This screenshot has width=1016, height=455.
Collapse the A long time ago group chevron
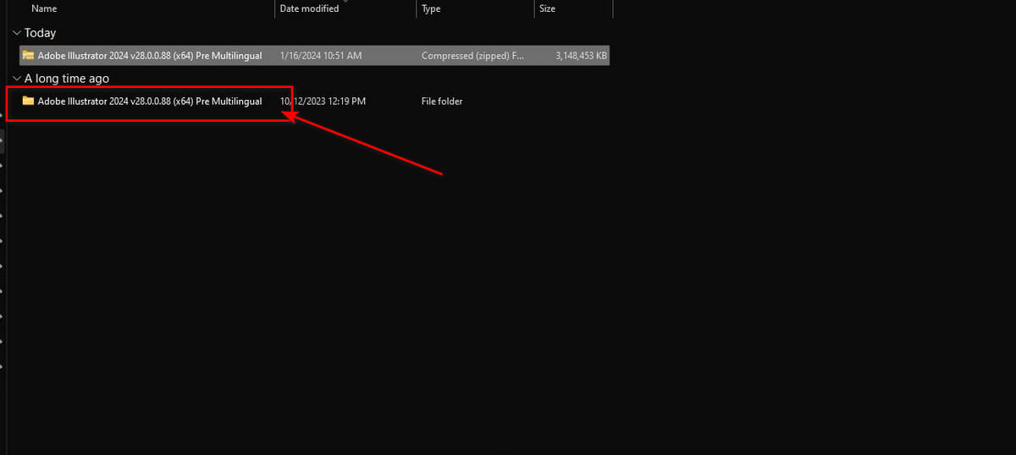pyautogui.click(x=16, y=79)
